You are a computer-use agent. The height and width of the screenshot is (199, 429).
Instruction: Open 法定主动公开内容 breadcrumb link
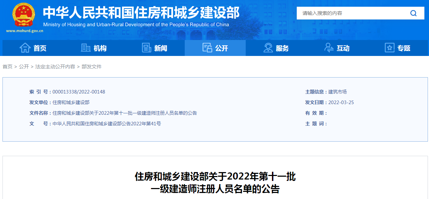coord(55,67)
